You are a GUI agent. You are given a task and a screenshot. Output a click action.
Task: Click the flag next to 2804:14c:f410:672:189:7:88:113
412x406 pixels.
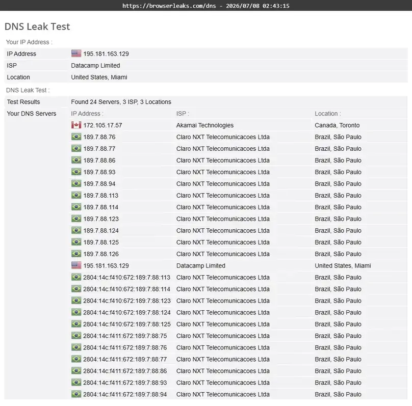pyautogui.click(x=76, y=277)
